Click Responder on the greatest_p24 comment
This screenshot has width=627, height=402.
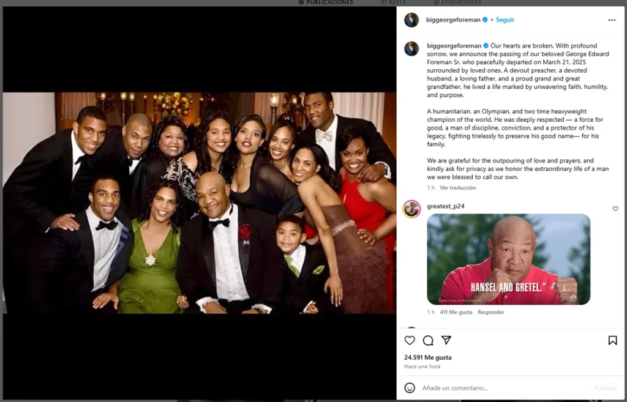point(491,312)
